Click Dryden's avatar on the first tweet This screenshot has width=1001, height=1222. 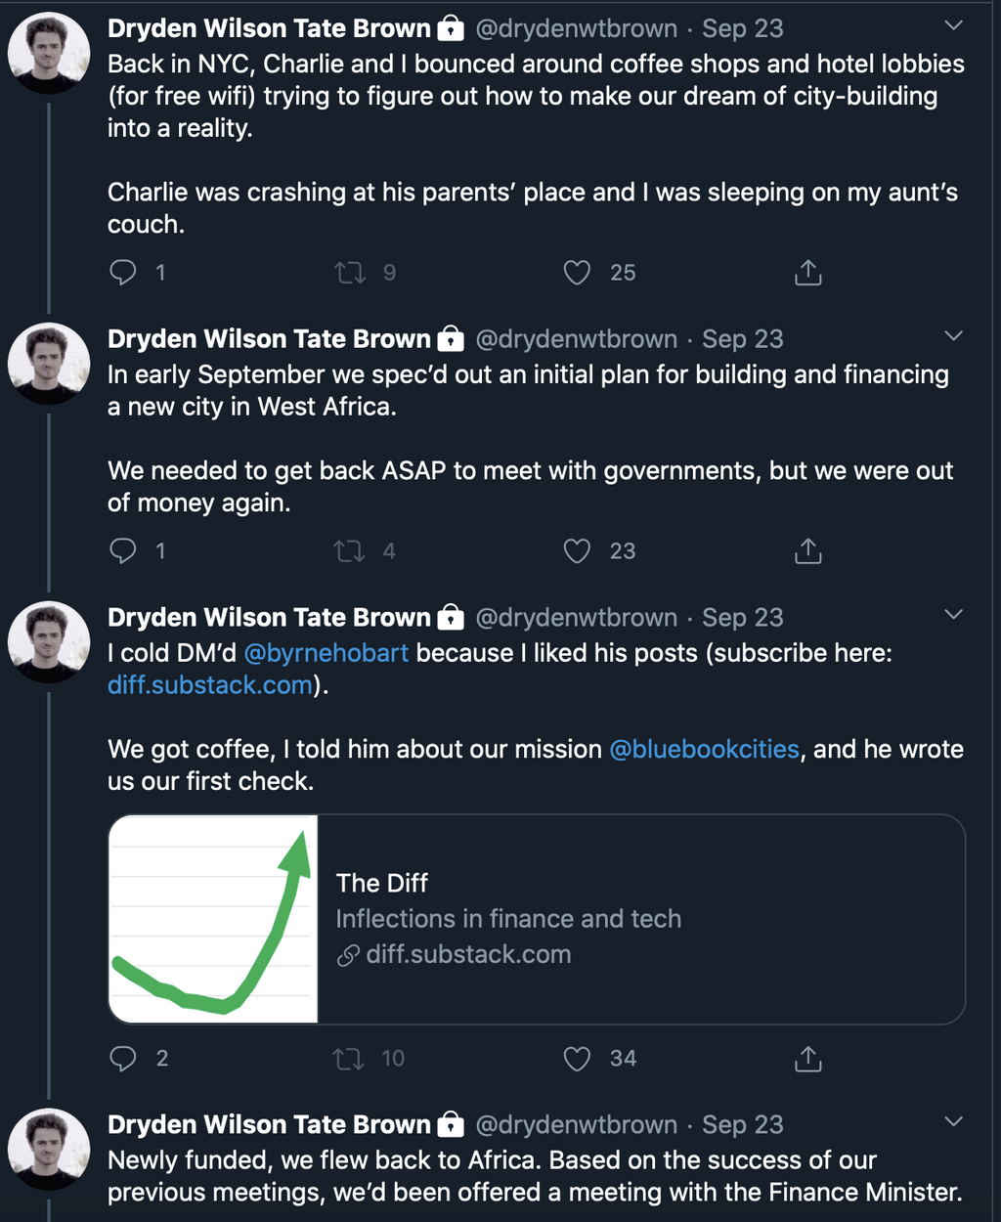click(49, 54)
